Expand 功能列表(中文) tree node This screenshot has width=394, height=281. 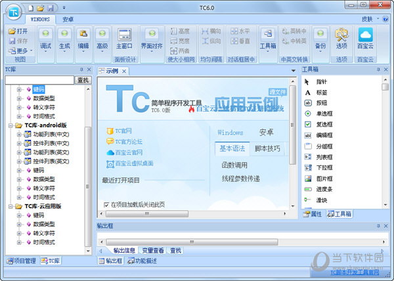point(19,135)
